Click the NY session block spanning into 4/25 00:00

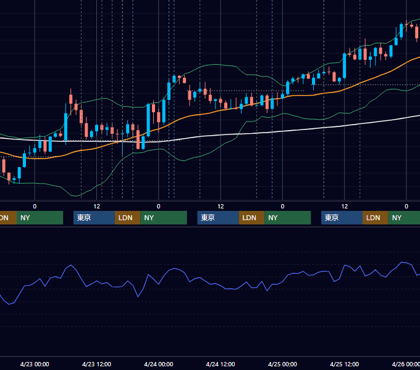coord(287,218)
